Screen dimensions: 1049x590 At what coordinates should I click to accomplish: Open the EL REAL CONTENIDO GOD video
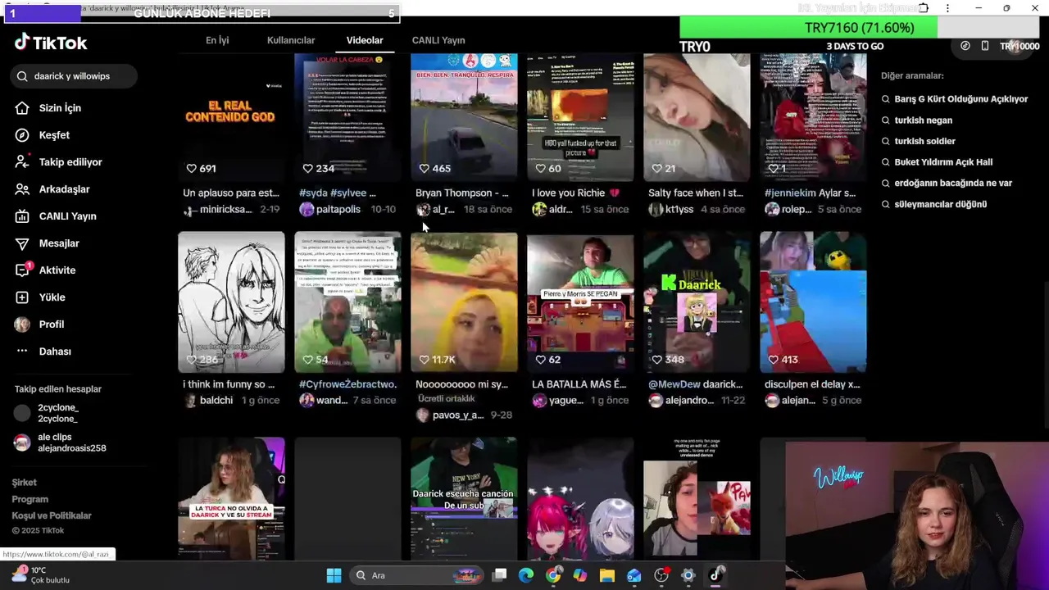pyautogui.click(x=231, y=117)
